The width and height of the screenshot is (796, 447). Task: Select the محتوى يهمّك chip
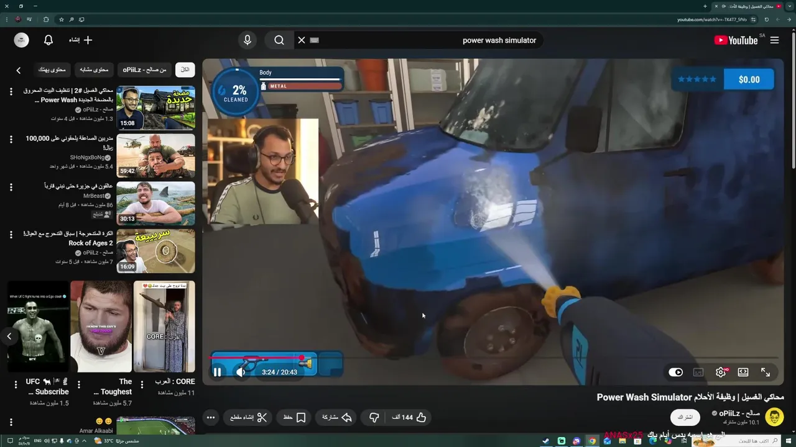coord(52,70)
